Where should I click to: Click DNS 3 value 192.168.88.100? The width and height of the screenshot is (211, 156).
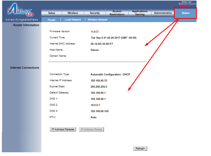[x=99, y=111]
